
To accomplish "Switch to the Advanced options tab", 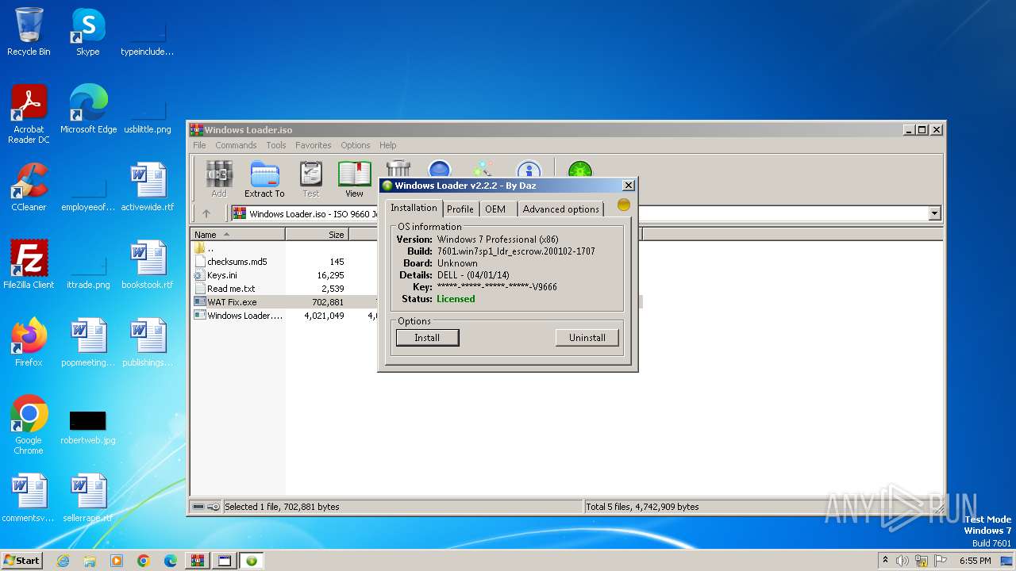I will tap(561, 209).
